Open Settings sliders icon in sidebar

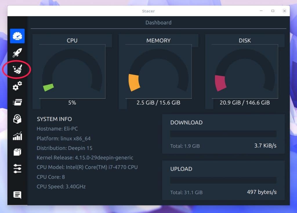(x=17, y=168)
